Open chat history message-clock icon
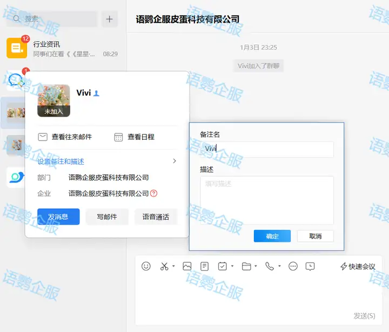 (x=310, y=266)
